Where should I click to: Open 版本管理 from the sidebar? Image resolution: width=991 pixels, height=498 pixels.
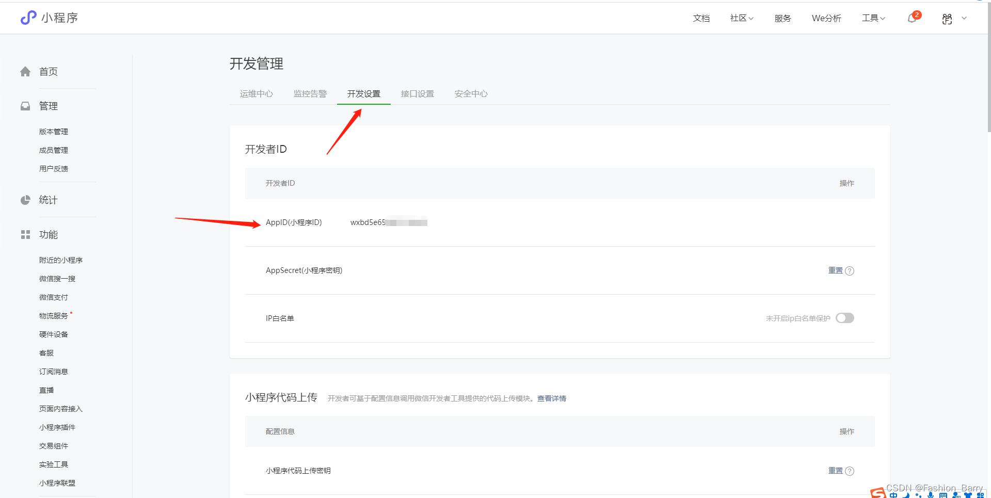(53, 131)
